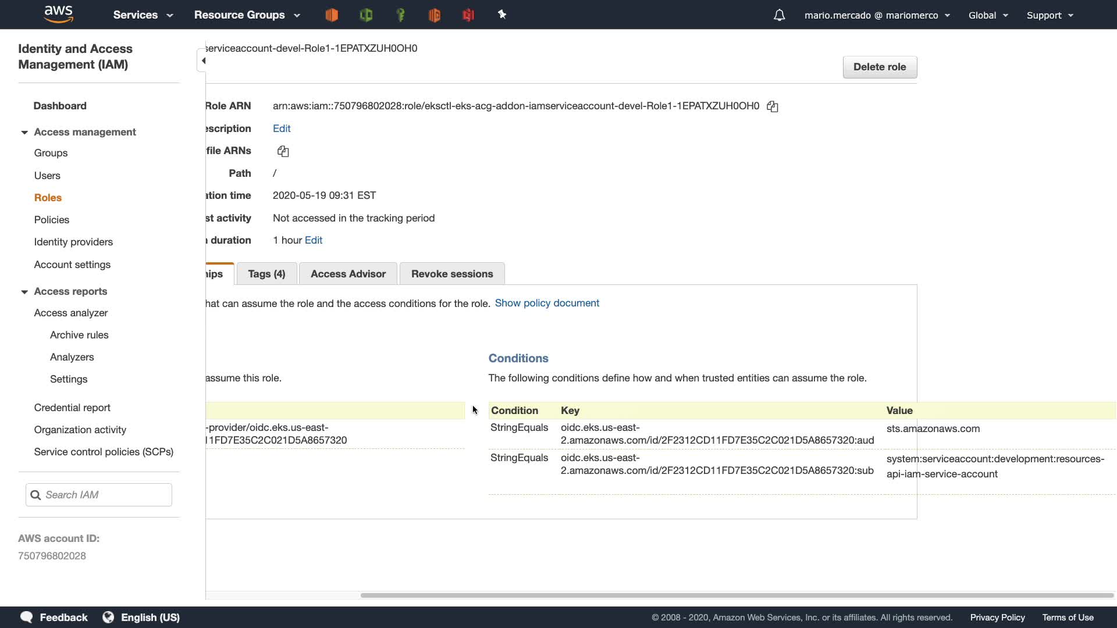
Task: Expand the Support menu
Action: click(1050, 15)
